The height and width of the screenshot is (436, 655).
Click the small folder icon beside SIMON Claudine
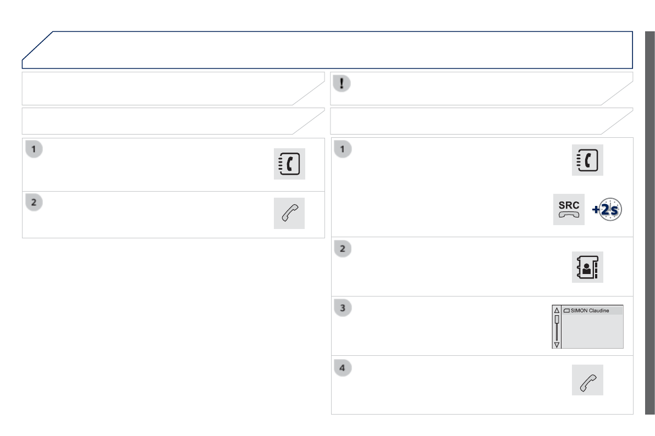point(566,310)
